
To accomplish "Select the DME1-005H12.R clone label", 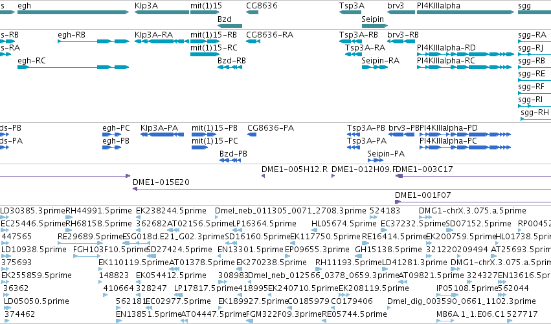I will tap(295, 169).
